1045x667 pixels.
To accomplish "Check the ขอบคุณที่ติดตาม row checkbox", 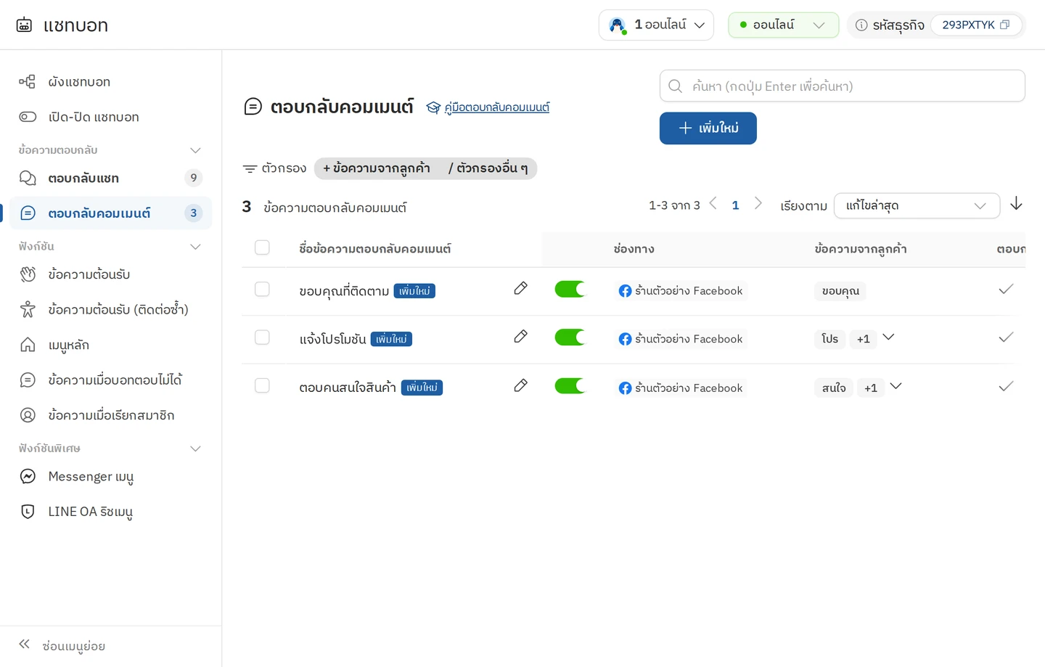I will pyautogui.click(x=262, y=290).
